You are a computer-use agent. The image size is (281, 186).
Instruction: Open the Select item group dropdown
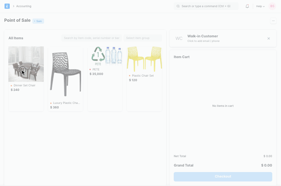click(x=143, y=38)
